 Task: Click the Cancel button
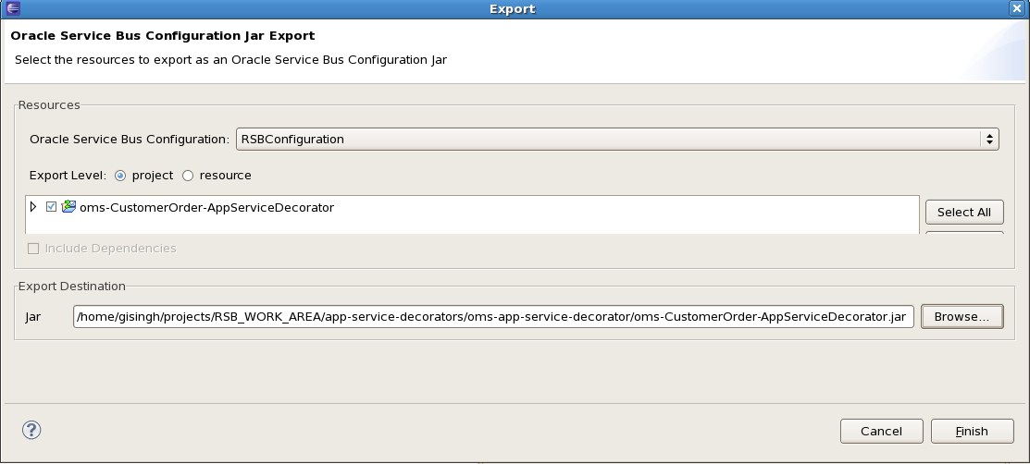tap(882, 431)
